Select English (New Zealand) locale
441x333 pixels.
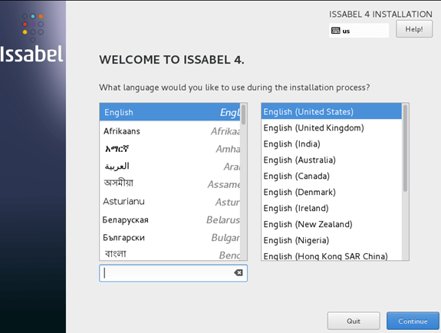tap(331, 224)
